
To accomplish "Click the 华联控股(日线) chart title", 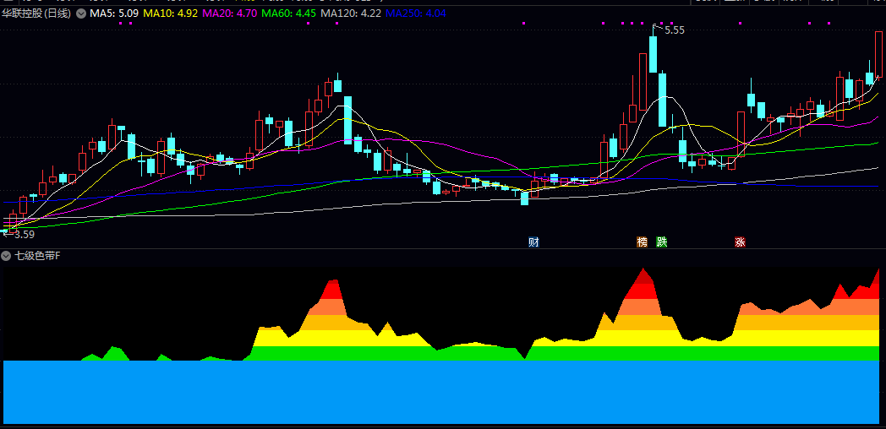I will [36, 14].
